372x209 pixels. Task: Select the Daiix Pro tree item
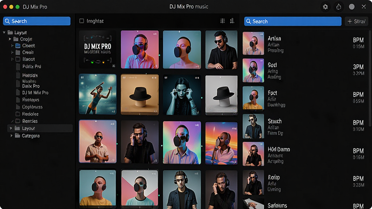[x=31, y=86]
